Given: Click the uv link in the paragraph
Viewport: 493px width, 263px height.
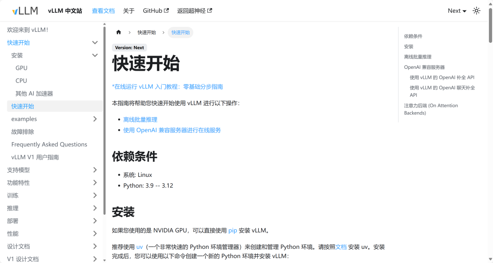Looking at the screenshot, I should click(x=140, y=247).
